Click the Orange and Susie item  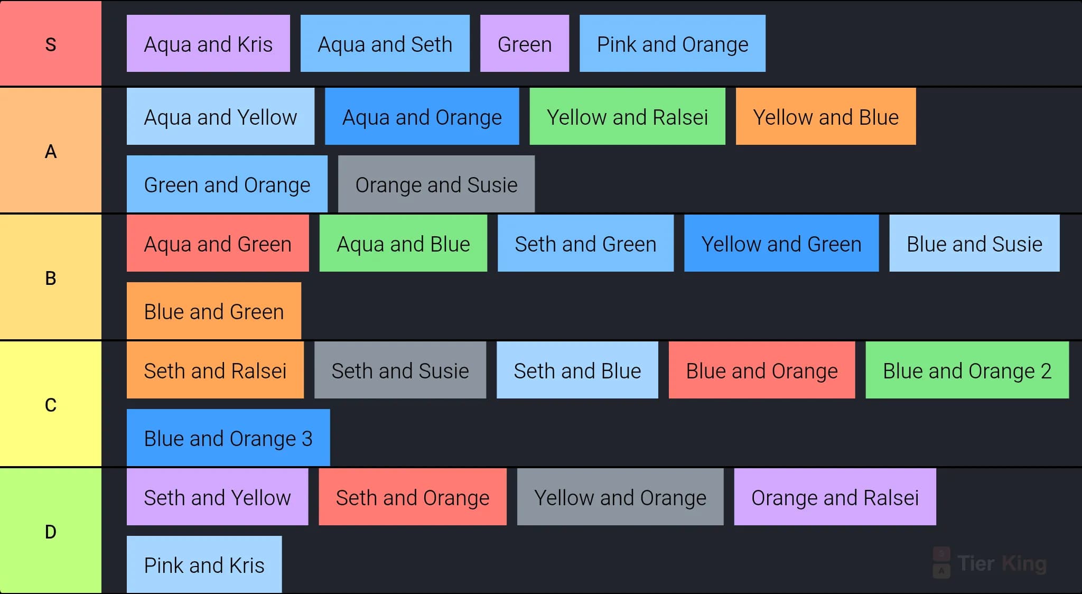[436, 184]
